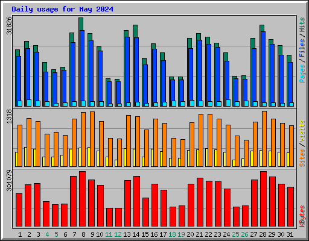
Task: Select the red KBytes bar for day 11
Action: 109,218
